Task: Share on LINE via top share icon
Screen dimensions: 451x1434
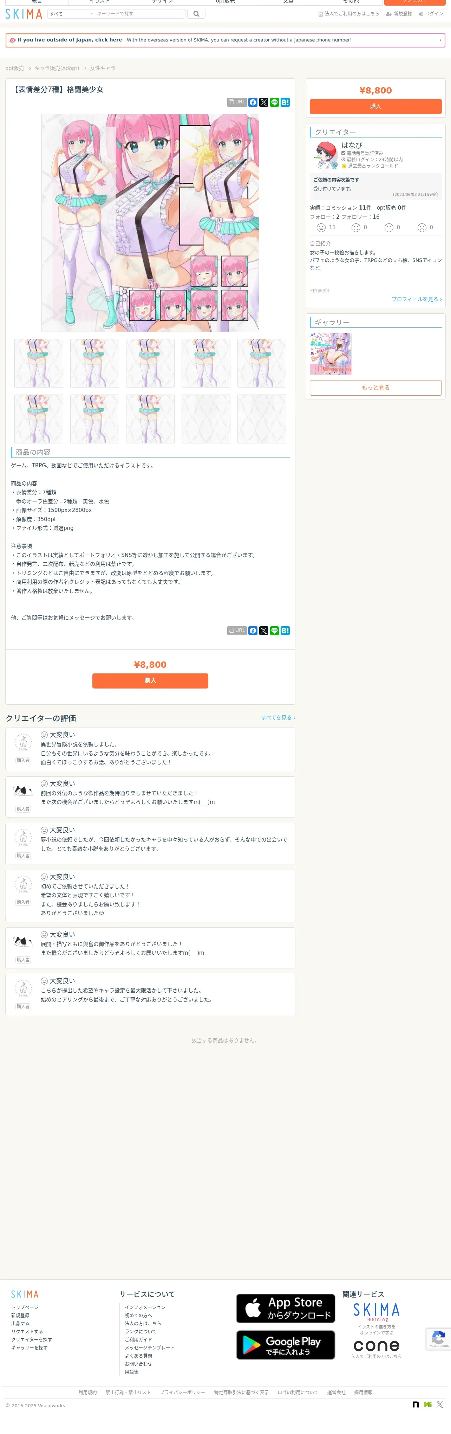Action: coord(274,102)
